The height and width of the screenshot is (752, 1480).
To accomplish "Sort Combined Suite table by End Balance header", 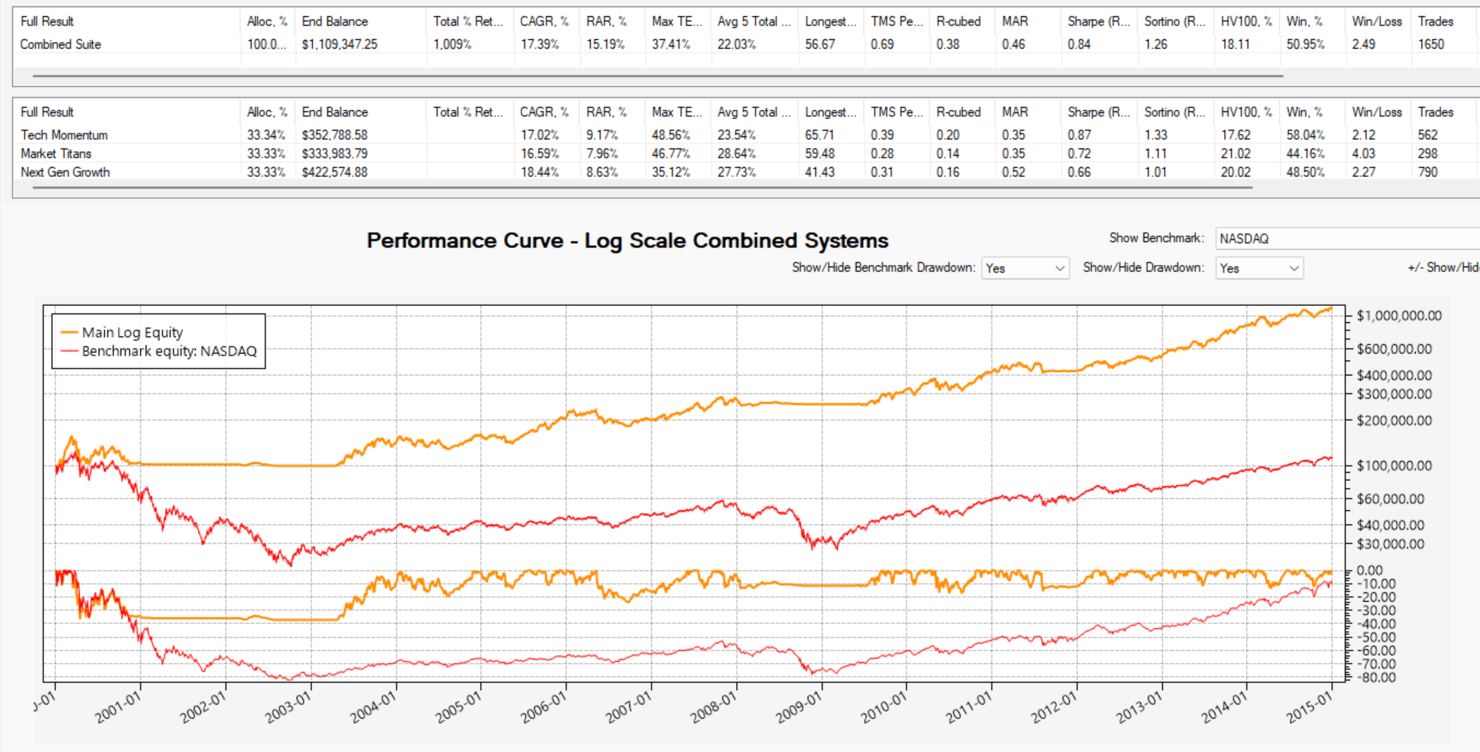I will click(x=335, y=22).
